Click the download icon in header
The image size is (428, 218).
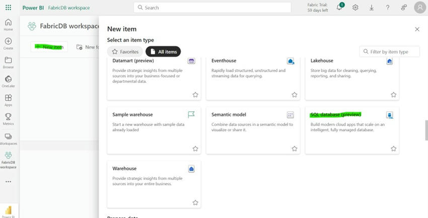[x=372, y=8]
